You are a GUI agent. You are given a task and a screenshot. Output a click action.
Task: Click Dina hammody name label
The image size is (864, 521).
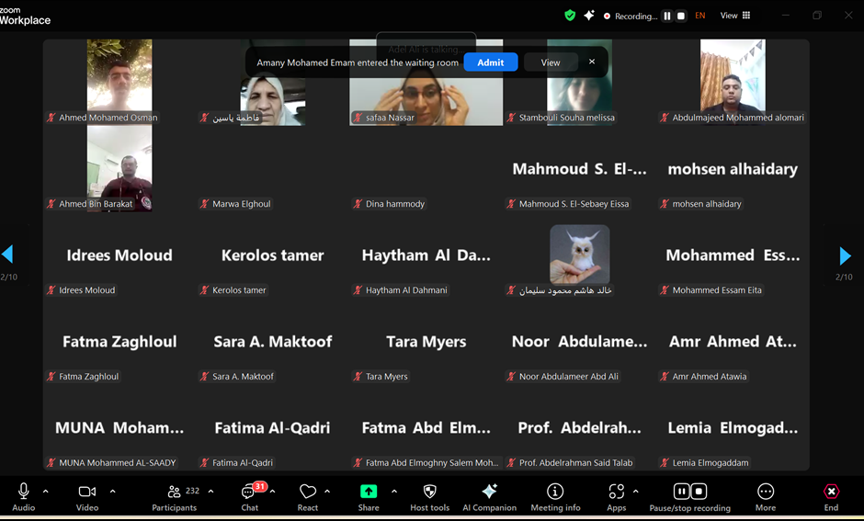pyautogui.click(x=395, y=204)
